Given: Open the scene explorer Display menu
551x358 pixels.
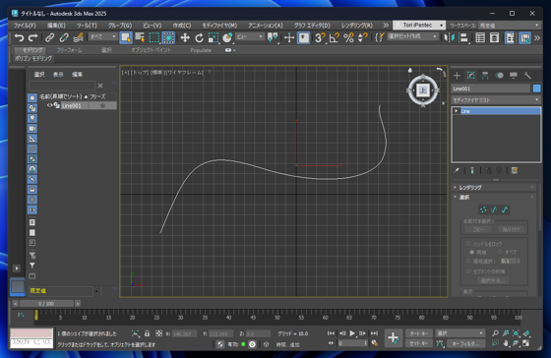Looking at the screenshot, I should click(x=58, y=74).
